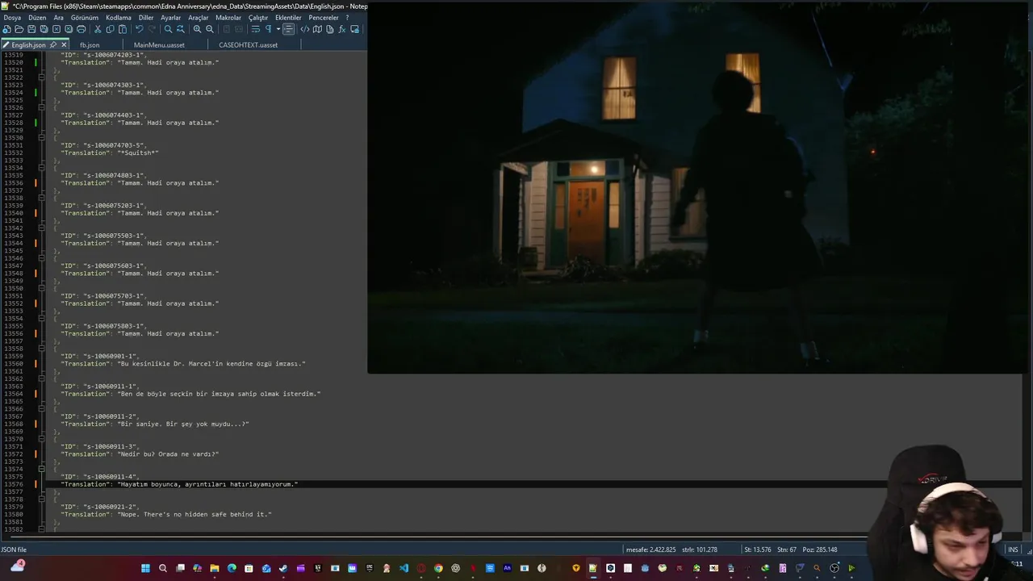Open the dropdown arrow beside the pilcrow icon
The width and height of the screenshot is (1033, 581).
(278, 29)
